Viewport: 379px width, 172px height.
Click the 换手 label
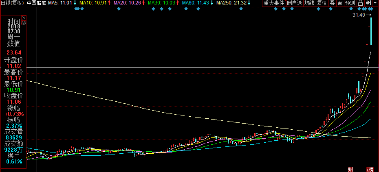pyautogui.click(x=14, y=156)
